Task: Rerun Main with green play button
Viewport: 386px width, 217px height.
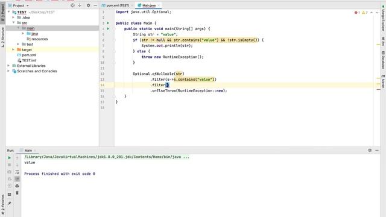Action: (10, 158)
